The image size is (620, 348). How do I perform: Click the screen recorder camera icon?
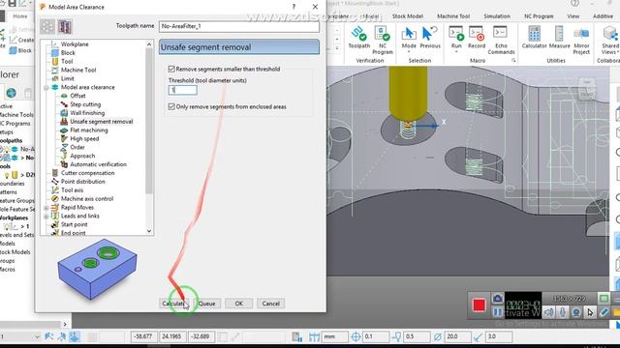(497, 299)
